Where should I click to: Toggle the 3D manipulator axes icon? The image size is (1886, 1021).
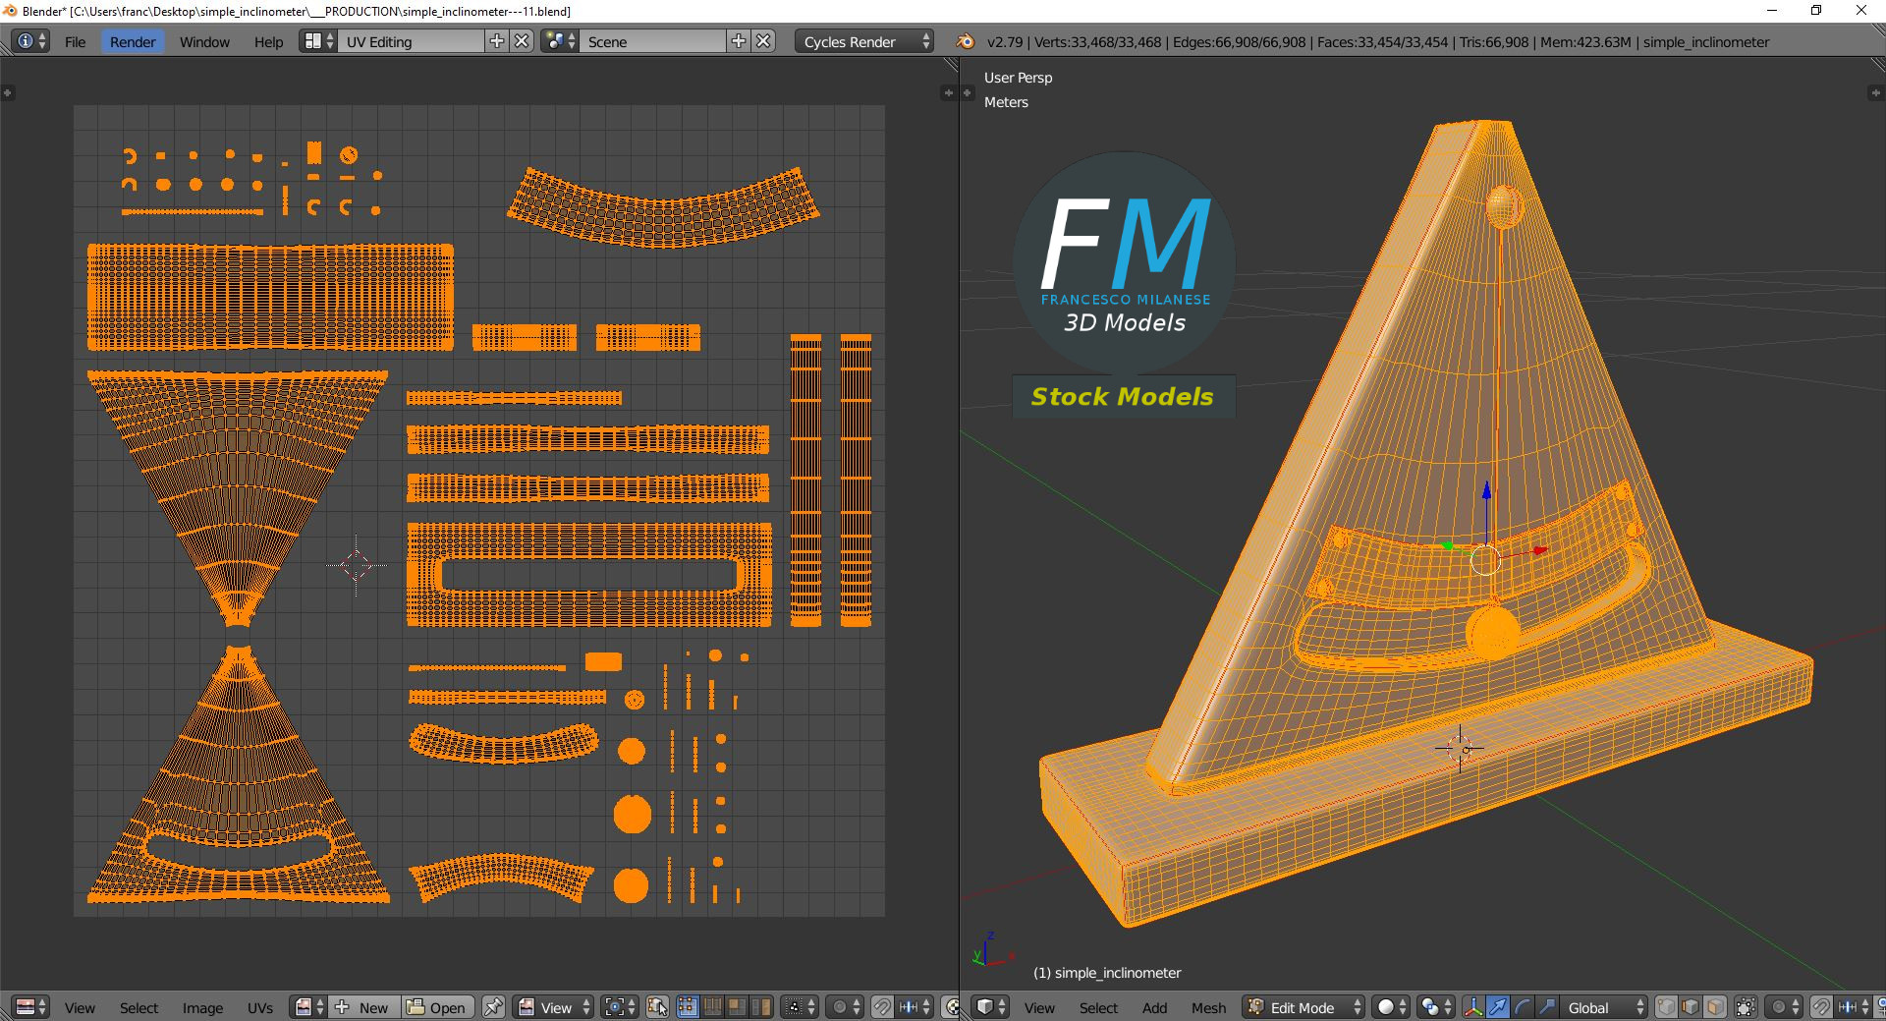1473,1007
